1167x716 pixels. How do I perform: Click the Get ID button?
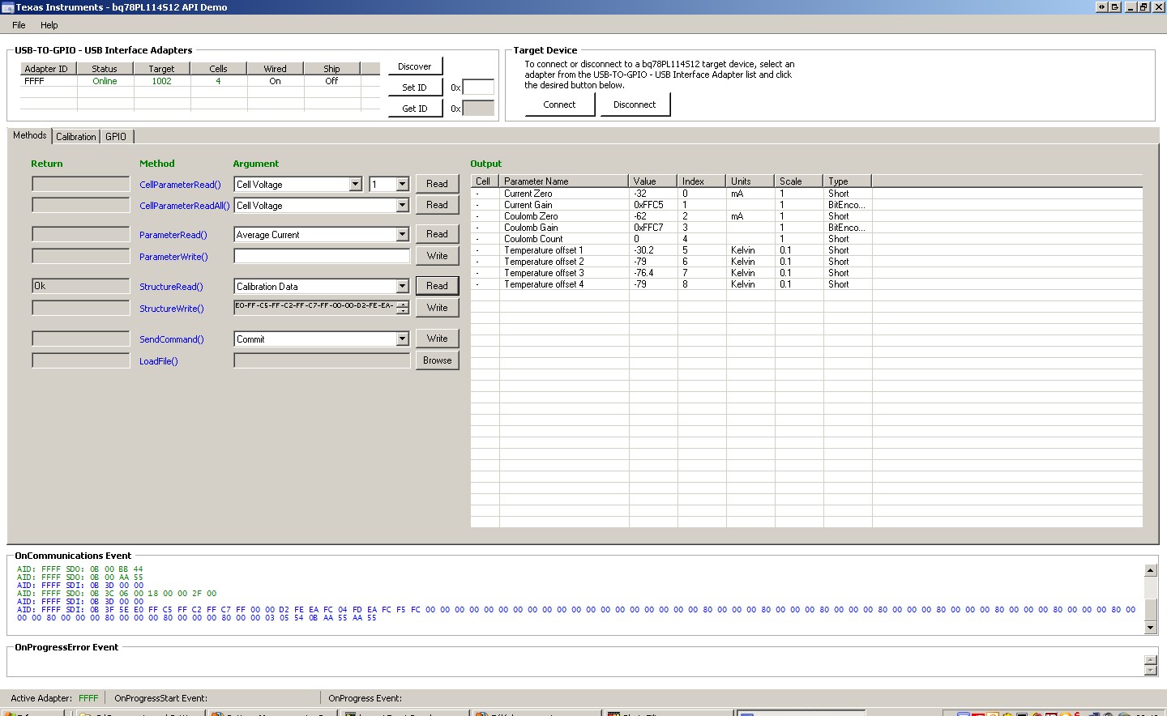[415, 109]
